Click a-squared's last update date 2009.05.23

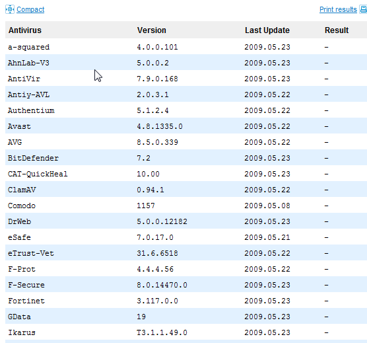pos(267,47)
